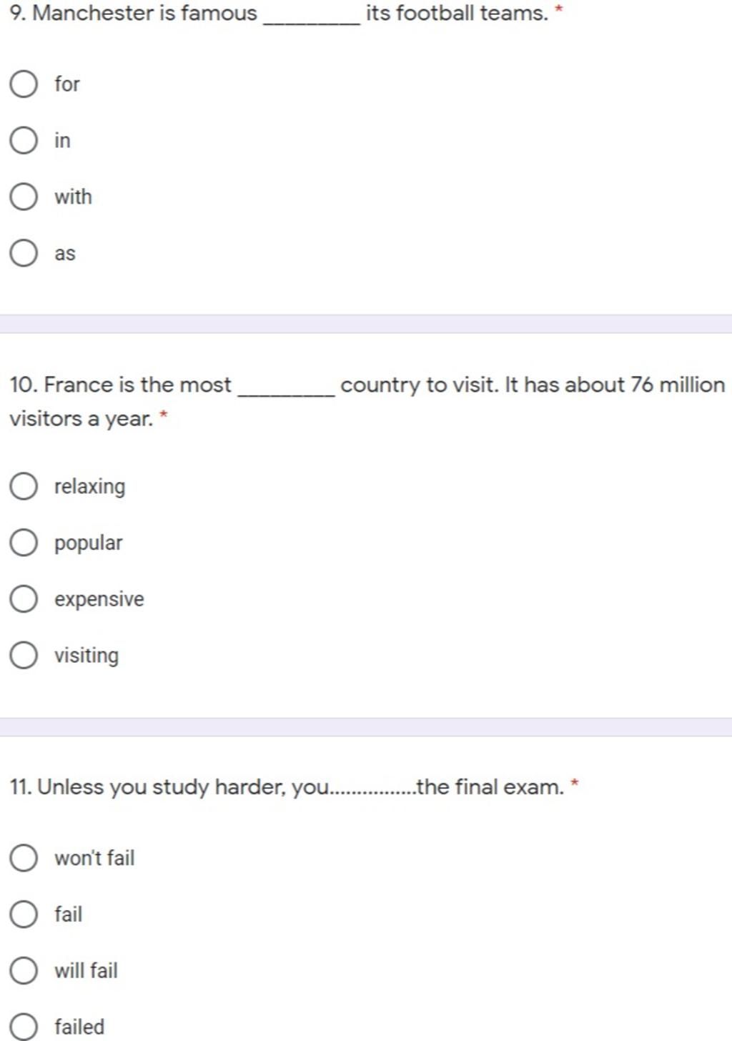This screenshot has width=732, height=1041.
Task: Click the 'expensive' answer label text
Action: tap(99, 599)
